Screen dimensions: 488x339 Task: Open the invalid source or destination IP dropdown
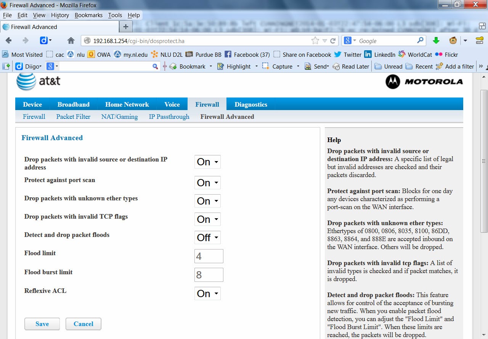click(x=207, y=162)
